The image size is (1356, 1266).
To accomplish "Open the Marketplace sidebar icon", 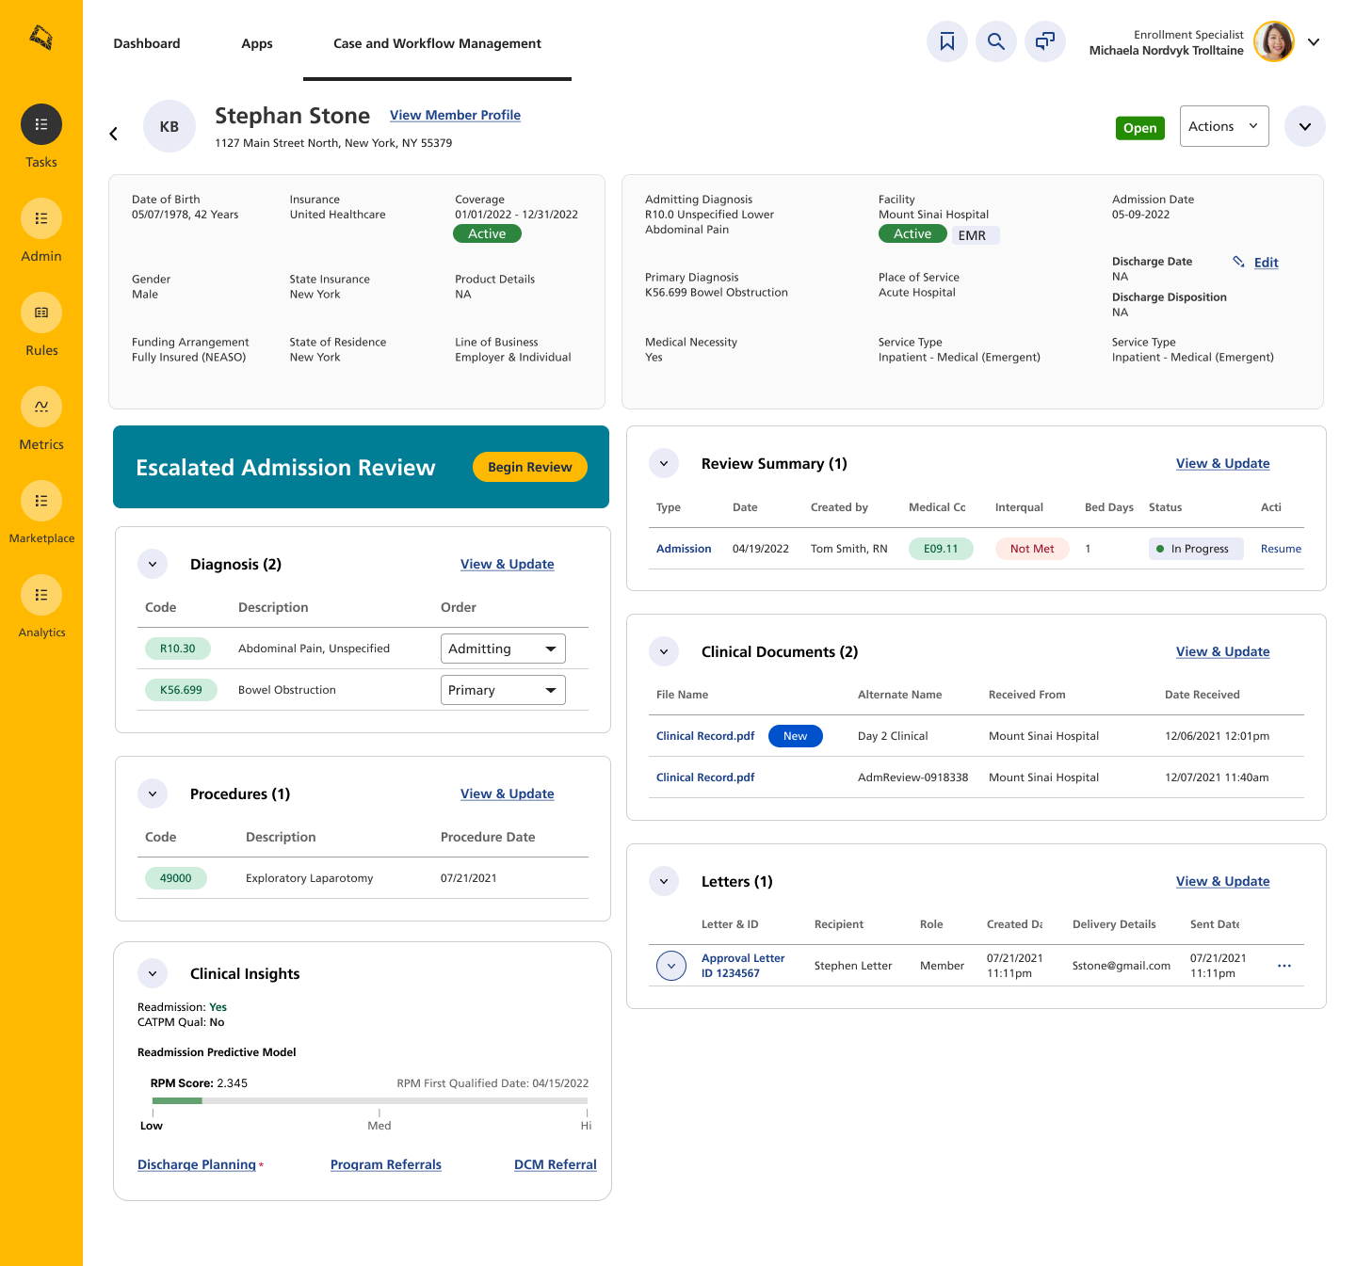I will (41, 501).
